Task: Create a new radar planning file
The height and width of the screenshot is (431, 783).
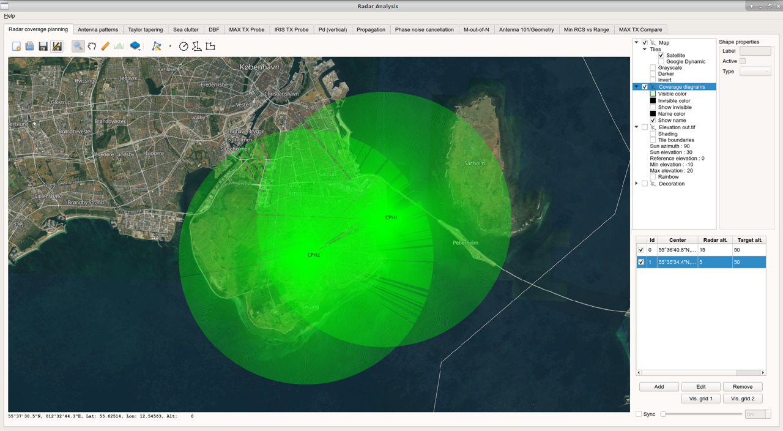Action: pos(17,45)
